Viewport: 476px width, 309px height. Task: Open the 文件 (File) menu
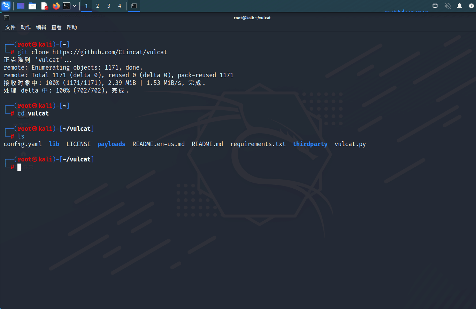coord(10,27)
